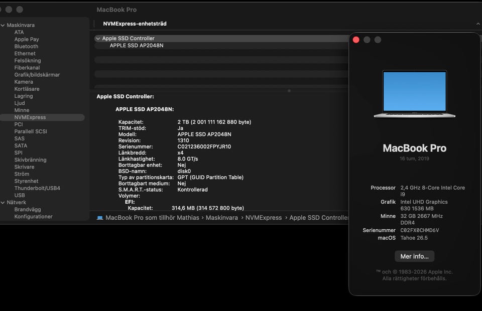
Task: Collapse the NVMExpress-enhetsträd header chevron
Action: (x=478, y=24)
